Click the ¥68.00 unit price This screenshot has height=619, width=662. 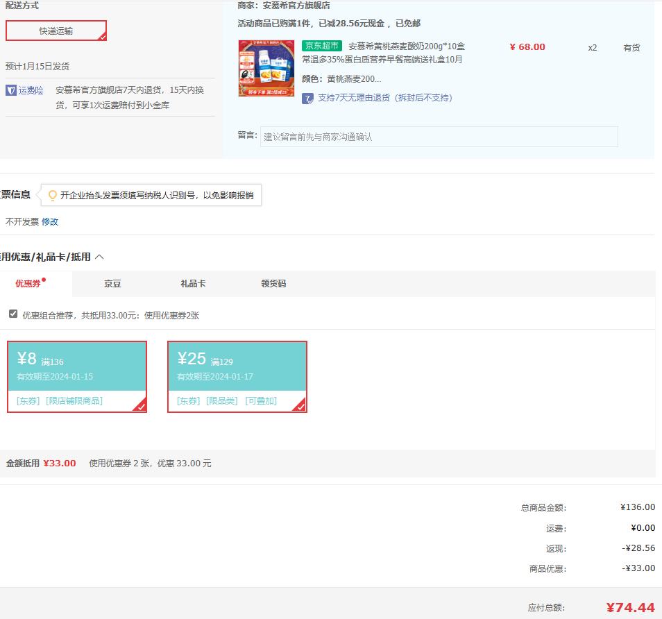[527, 47]
